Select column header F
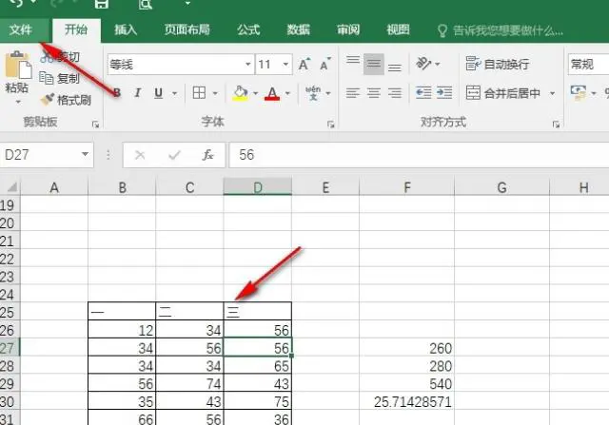The image size is (609, 425). (406, 187)
